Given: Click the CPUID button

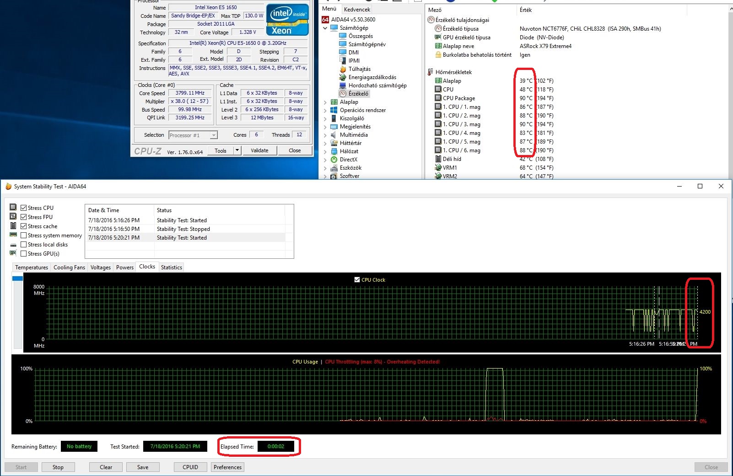Looking at the screenshot, I should (x=190, y=467).
